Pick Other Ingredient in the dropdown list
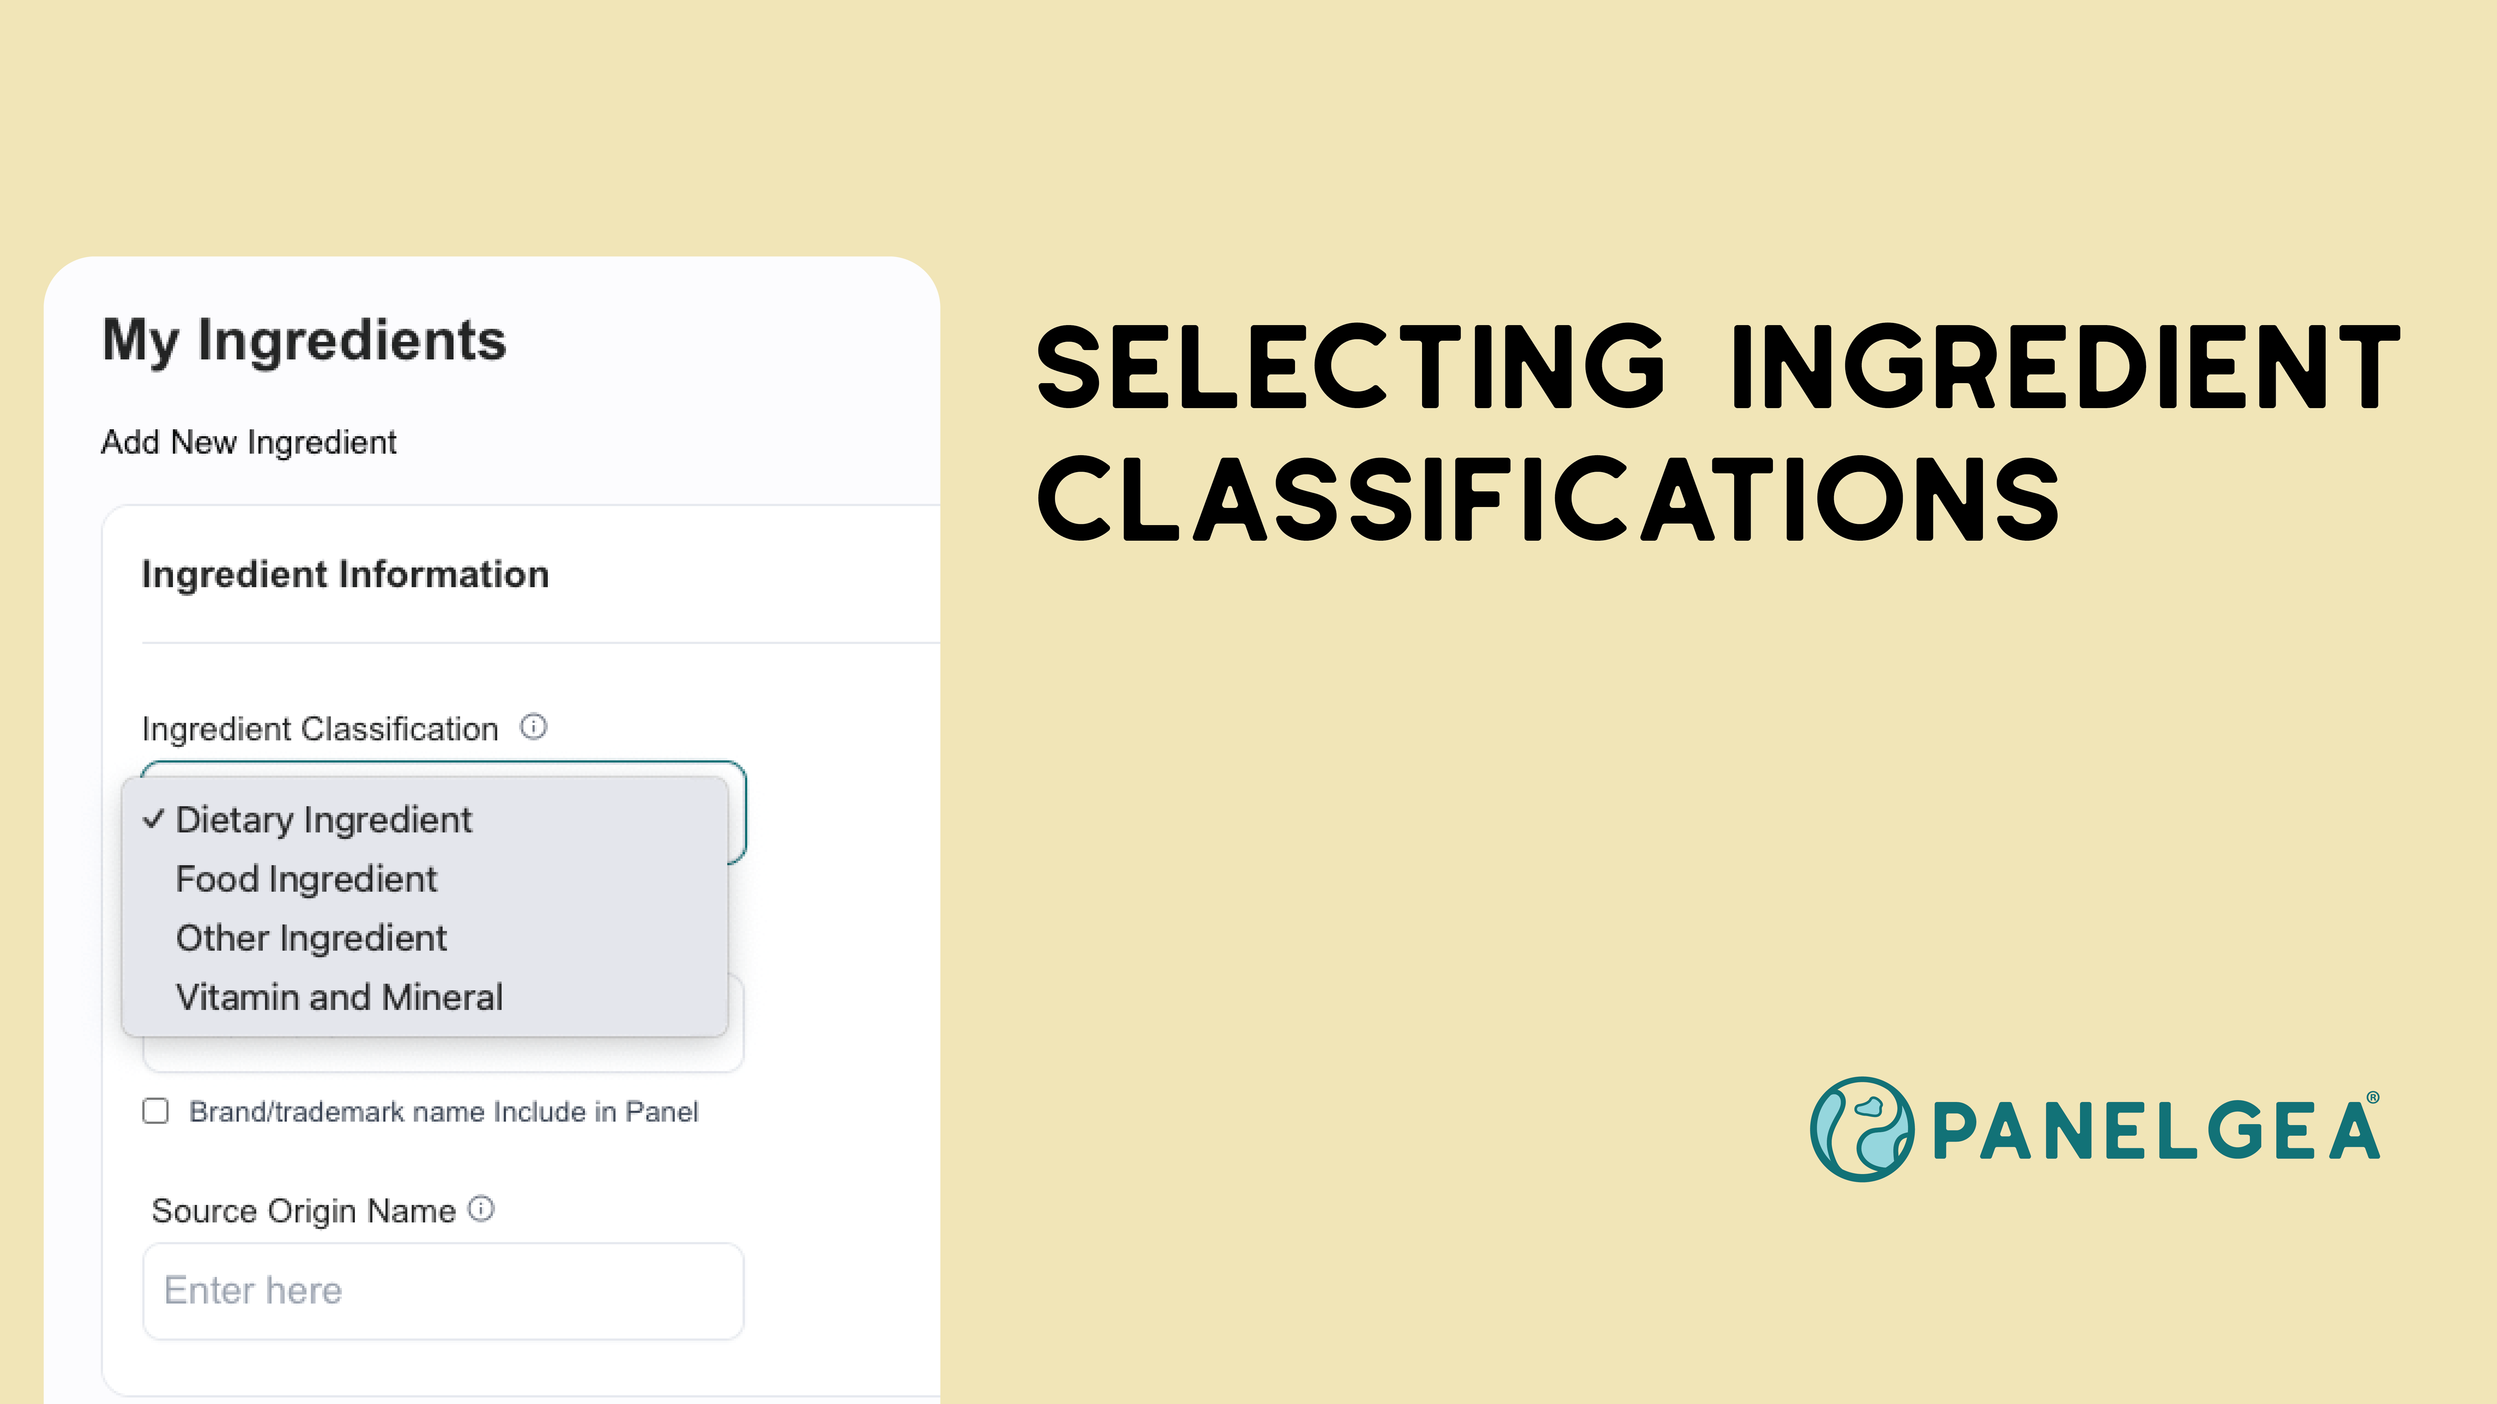 point(311,938)
